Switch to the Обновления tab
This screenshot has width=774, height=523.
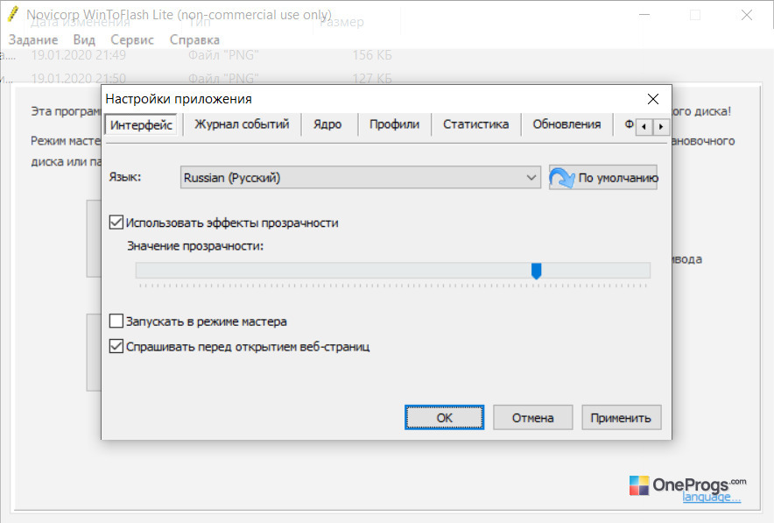pos(566,124)
